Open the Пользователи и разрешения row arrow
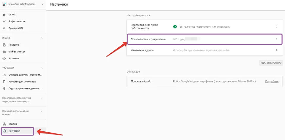Image resolution: width=285 pixels, height=140 pixels. (277, 39)
